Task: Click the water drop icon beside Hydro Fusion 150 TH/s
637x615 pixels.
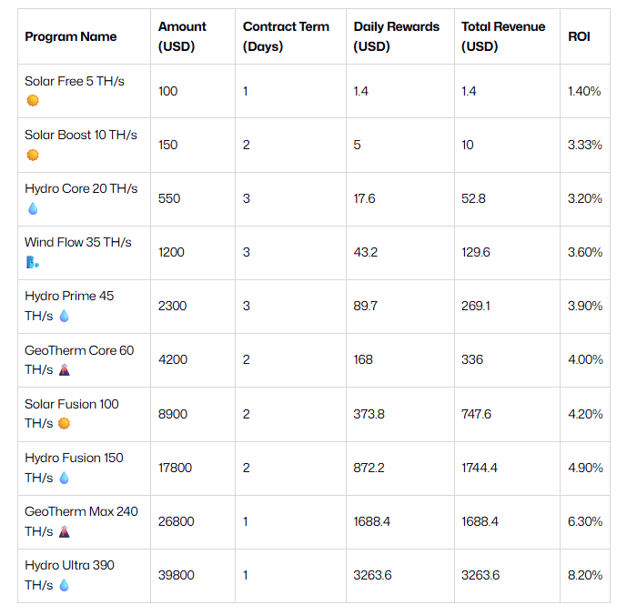Action: [x=64, y=477]
